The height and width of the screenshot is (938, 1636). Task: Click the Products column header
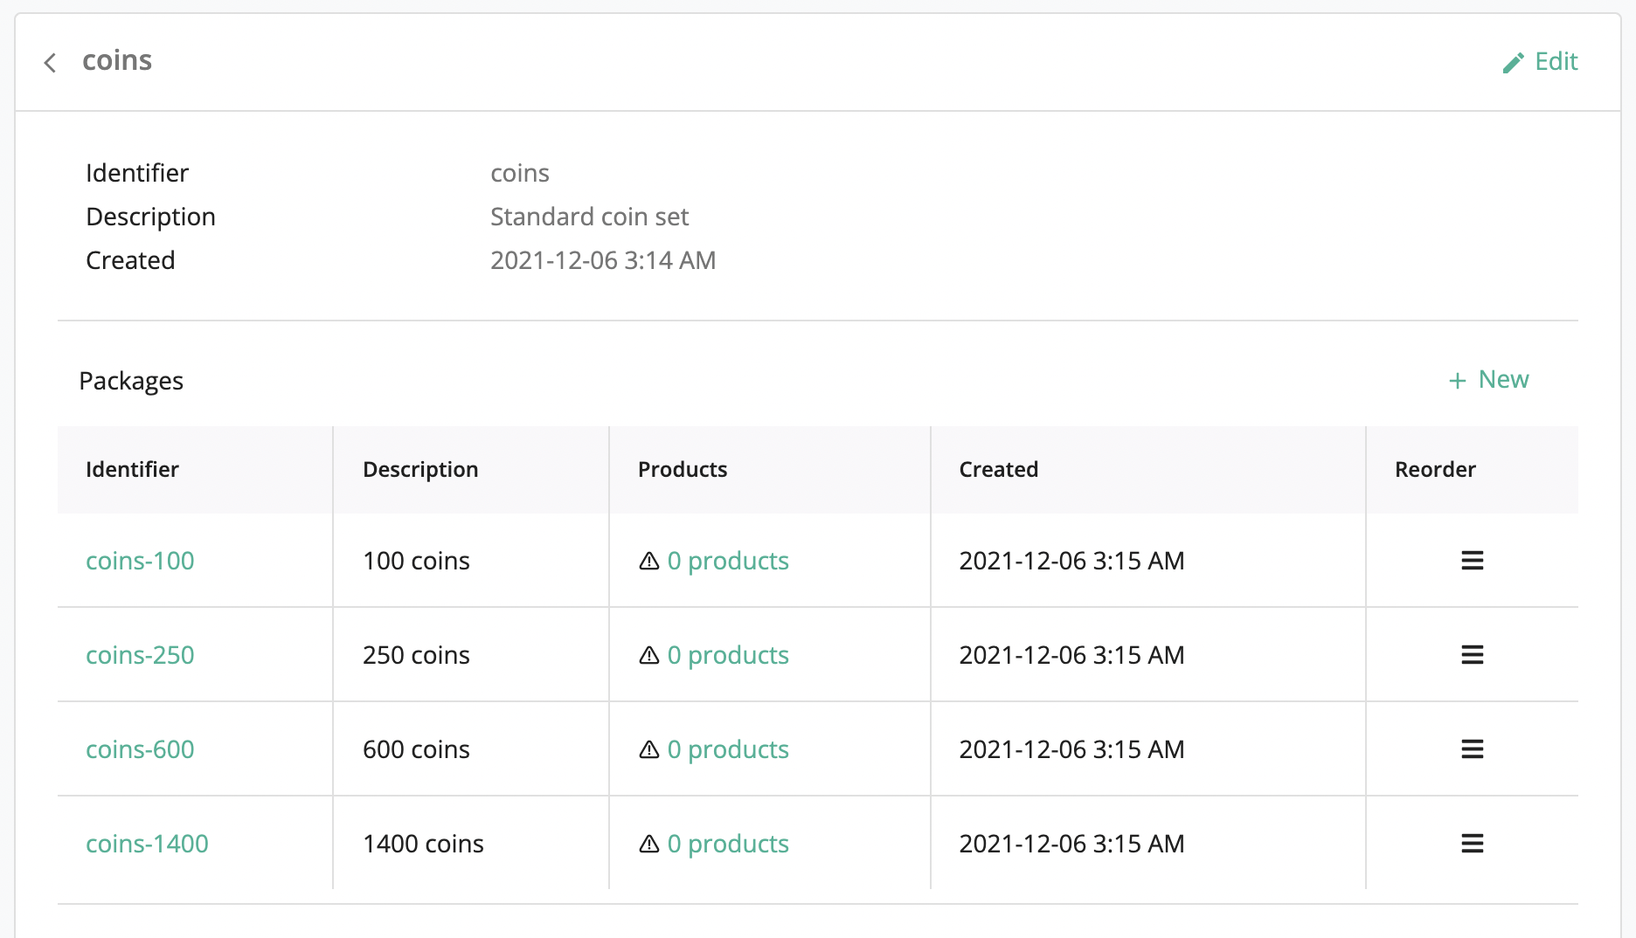coord(682,470)
